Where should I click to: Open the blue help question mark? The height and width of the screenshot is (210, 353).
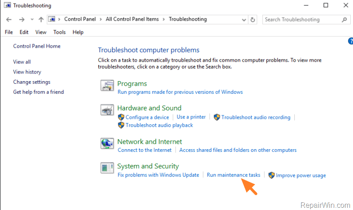pos(351,41)
